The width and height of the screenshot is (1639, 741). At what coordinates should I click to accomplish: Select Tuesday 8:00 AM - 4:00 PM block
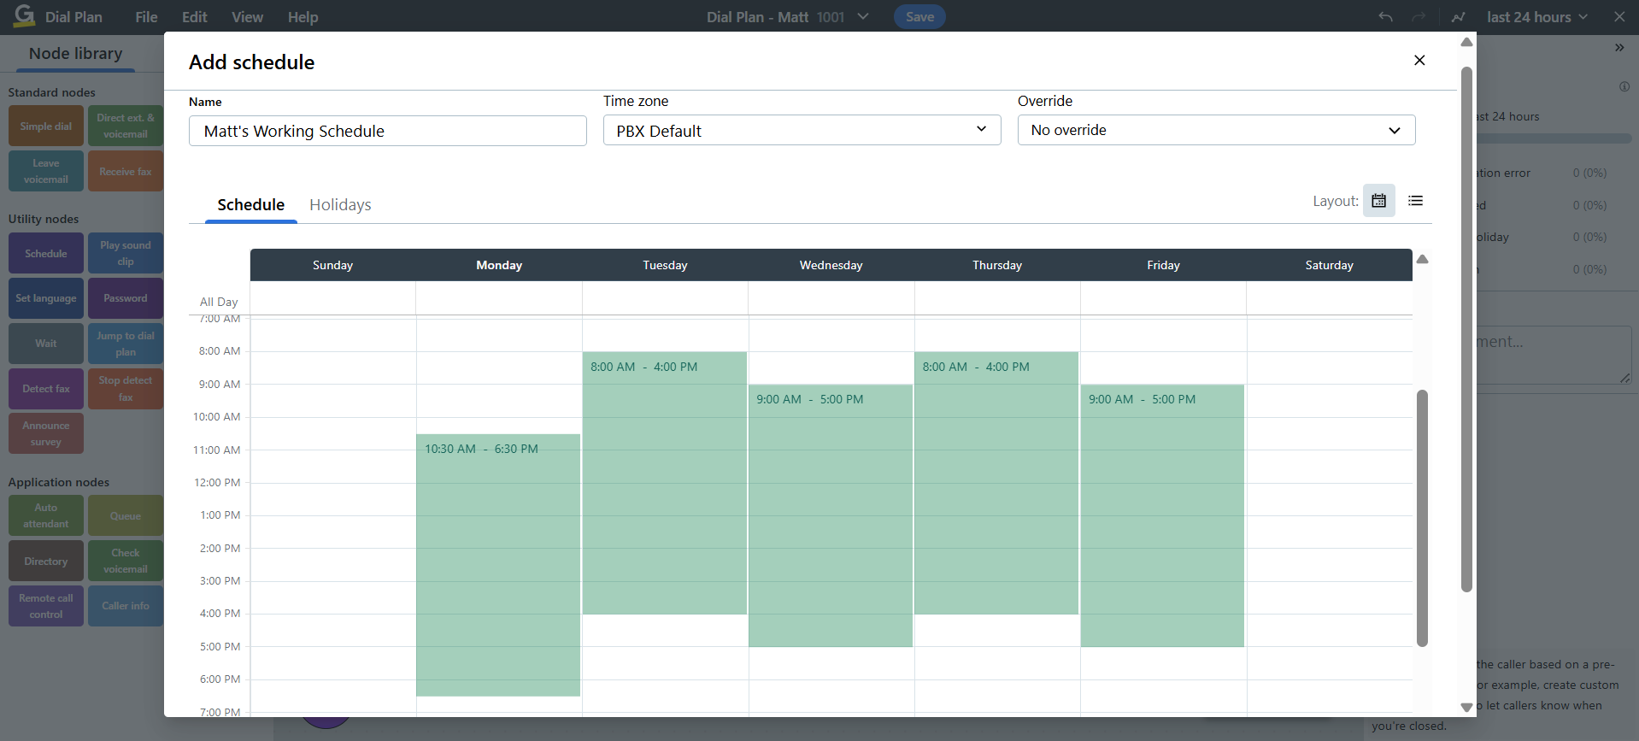coord(664,483)
